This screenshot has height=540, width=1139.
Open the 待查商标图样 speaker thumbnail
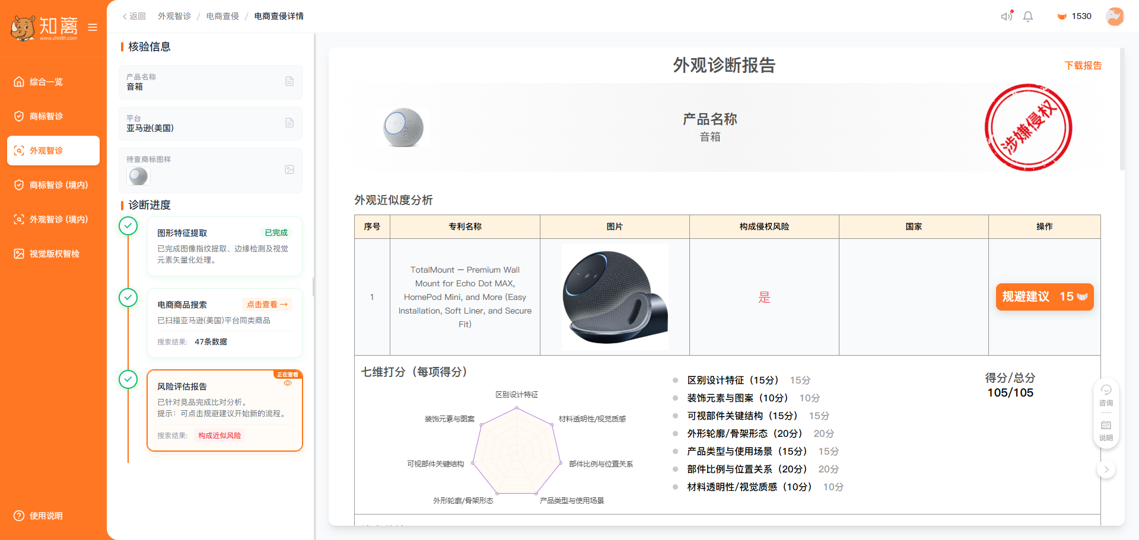tap(138, 176)
